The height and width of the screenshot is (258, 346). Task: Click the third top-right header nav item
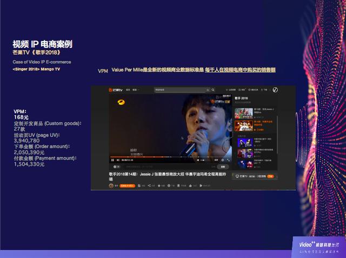click(254, 90)
